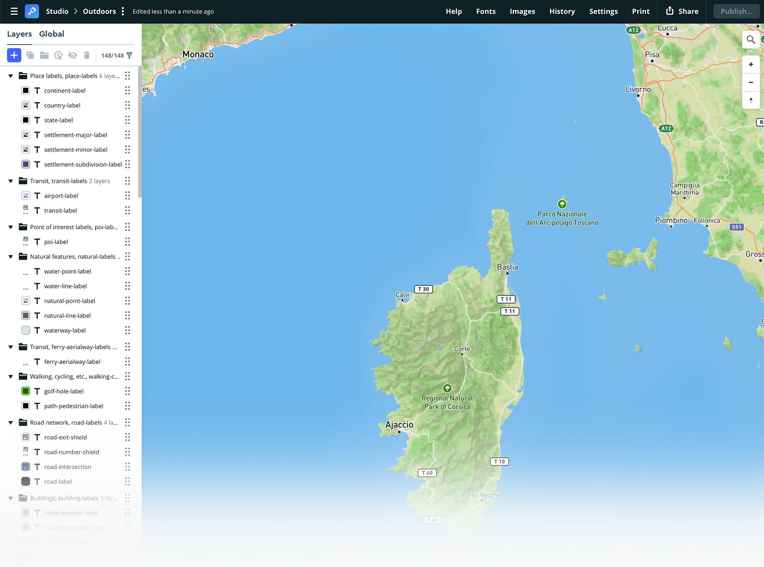
Task: Zoom in on the map
Action: [751, 64]
